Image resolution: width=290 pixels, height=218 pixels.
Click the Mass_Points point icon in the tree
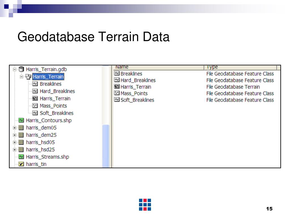35,106
